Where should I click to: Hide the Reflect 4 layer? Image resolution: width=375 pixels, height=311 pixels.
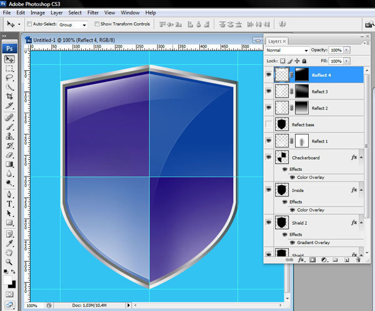269,74
